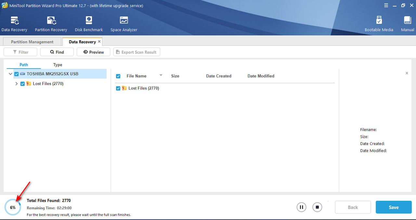The width and height of the screenshot is (416, 220).
Task: Click the Total Files Found: 2770 text
Action: pyautogui.click(x=49, y=201)
